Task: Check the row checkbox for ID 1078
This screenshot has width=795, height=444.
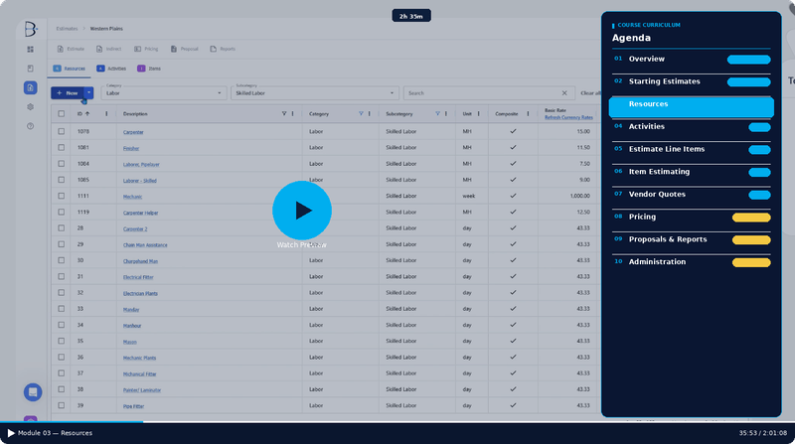Action: coord(62,131)
